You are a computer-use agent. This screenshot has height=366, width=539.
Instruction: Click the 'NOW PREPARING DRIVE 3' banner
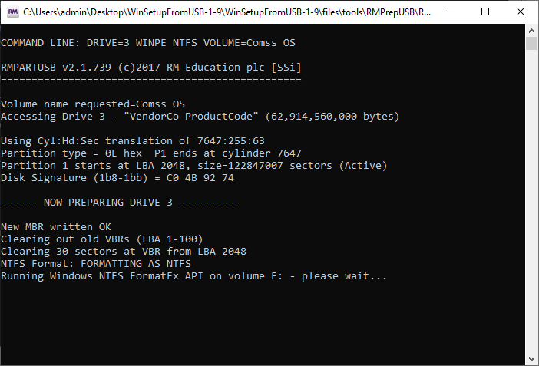point(121,203)
